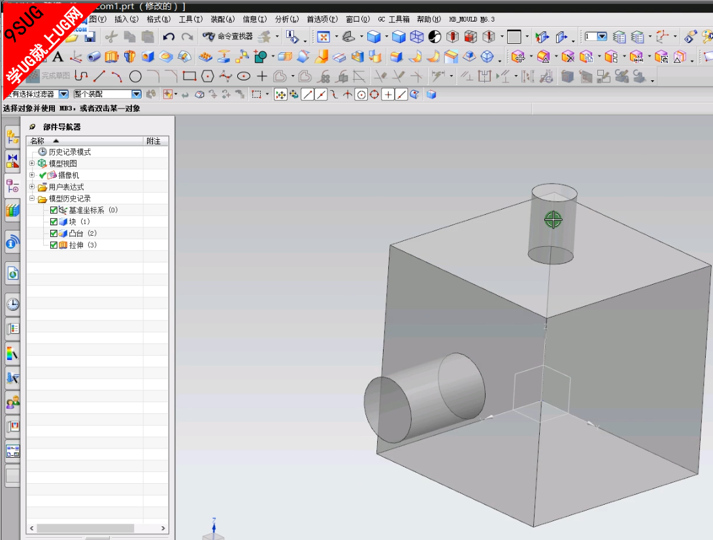713x540 pixels.
Task: Open the selection filter dropdown
Action: pos(63,94)
